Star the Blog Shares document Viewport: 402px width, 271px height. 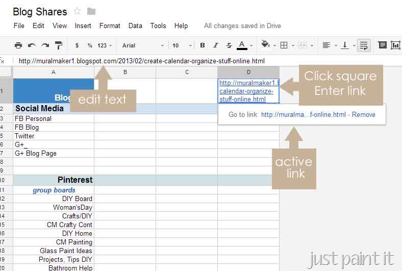pyautogui.click(x=77, y=11)
